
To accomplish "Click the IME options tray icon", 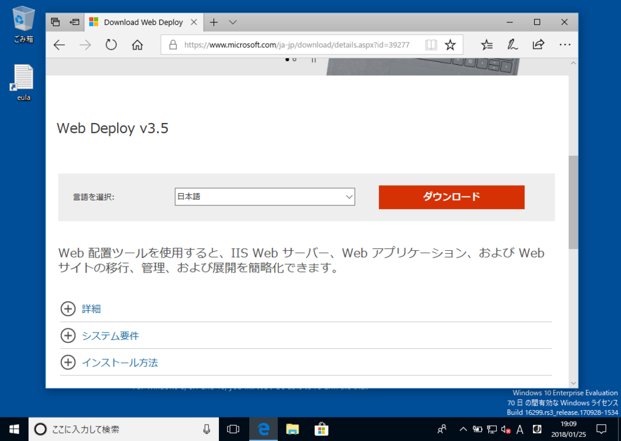I will (x=537, y=429).
